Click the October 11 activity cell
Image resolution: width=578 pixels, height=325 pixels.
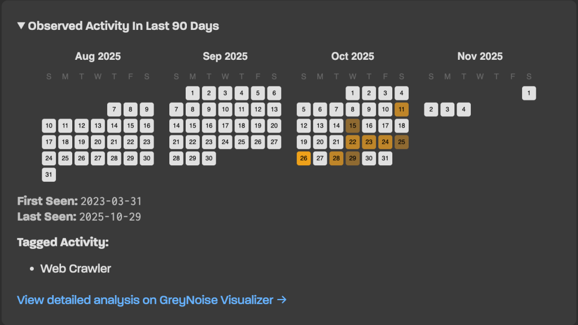click(402, 109)
